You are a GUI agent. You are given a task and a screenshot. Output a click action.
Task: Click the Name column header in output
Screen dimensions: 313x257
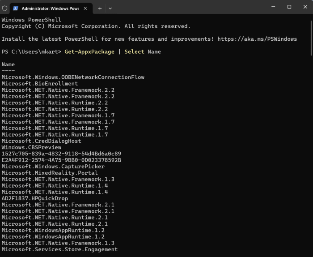pos(8,64)
